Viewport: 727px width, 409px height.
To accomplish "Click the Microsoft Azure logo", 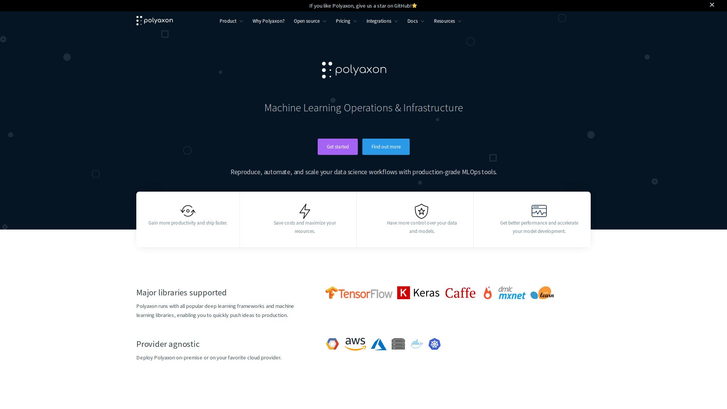I will coord(379,344).
